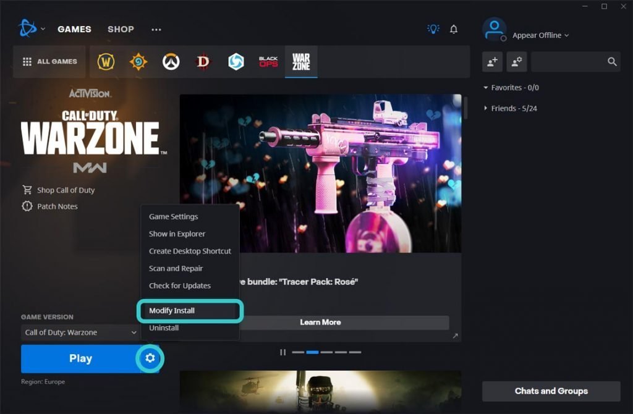The width and height of the screenshot is (633, 414).
Task: Choose Uninstall from the menu
Action: (x=164, y=328)
